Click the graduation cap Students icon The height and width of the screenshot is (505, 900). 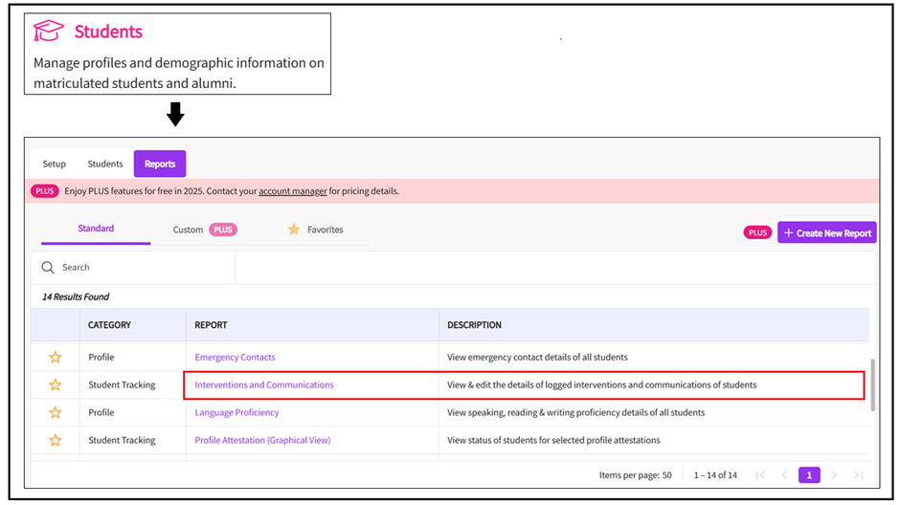(49, 32)
